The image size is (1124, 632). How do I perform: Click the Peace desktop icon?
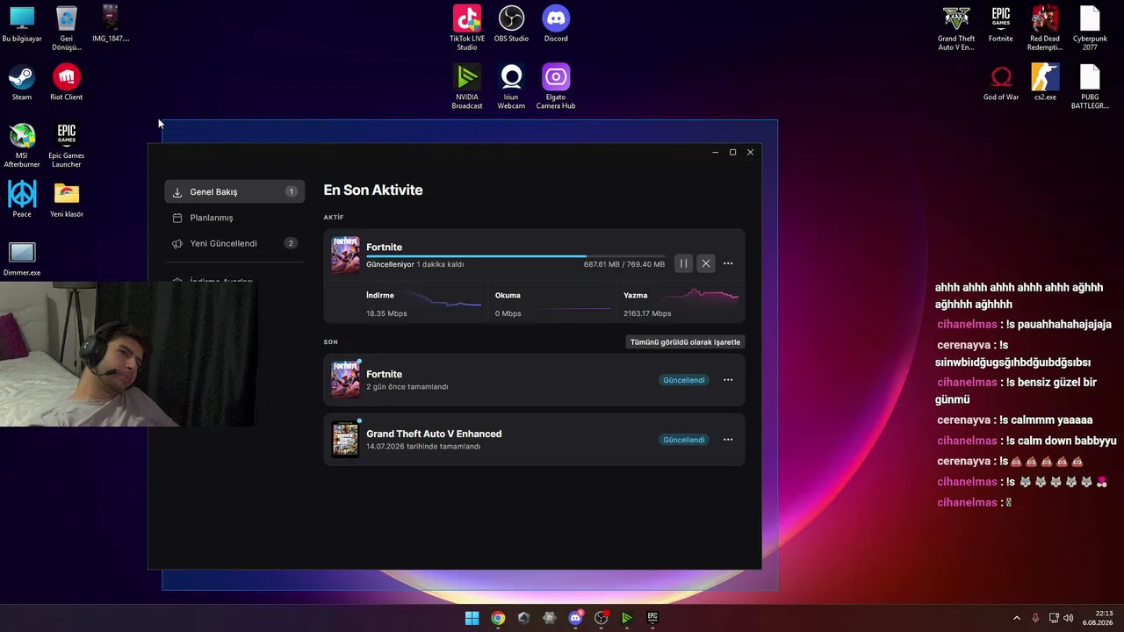pos(22,199)
